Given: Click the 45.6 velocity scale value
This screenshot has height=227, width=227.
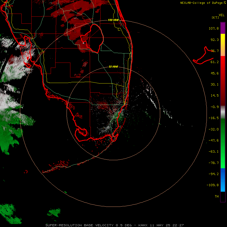Looking at the screenshot, I should coord(215,73).
